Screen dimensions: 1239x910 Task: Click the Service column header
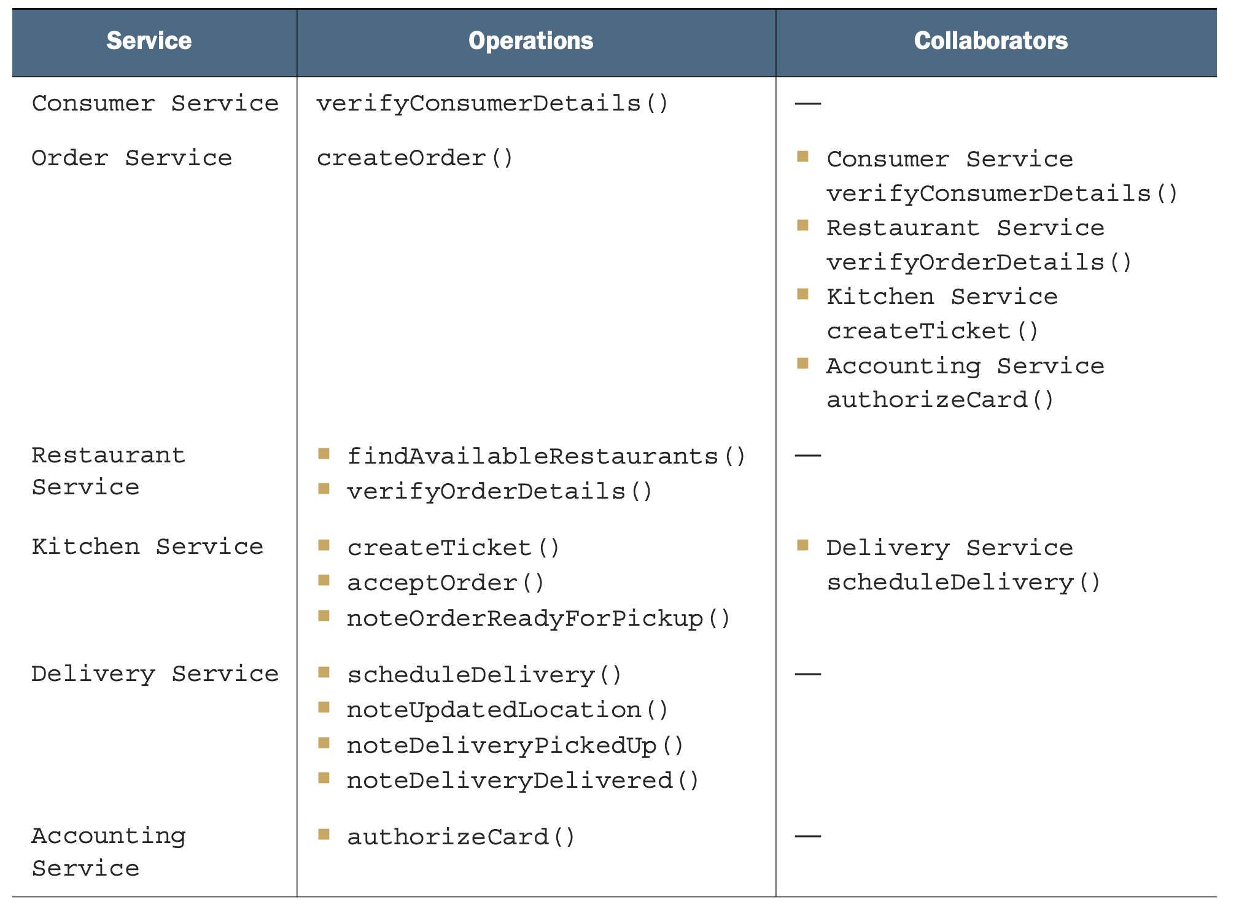[x=149, y=41]
